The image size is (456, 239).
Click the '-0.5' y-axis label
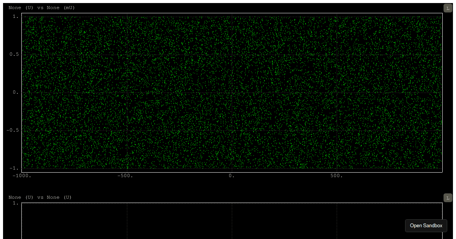coord(13,130)
